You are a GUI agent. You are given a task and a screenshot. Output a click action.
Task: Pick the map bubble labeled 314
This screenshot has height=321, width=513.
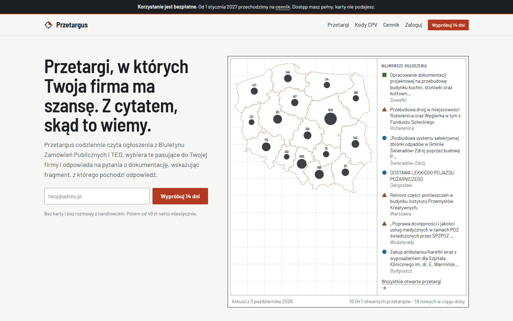pyautogui.click(x=327, y=85)
